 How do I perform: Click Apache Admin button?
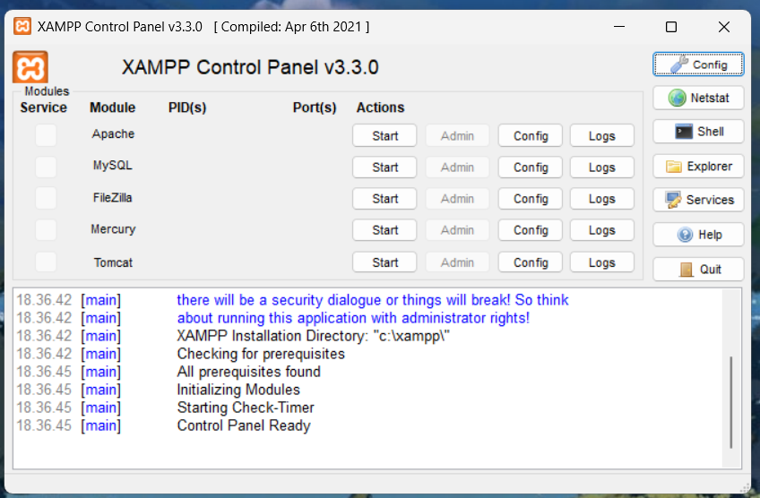click(x=457, y=135)
